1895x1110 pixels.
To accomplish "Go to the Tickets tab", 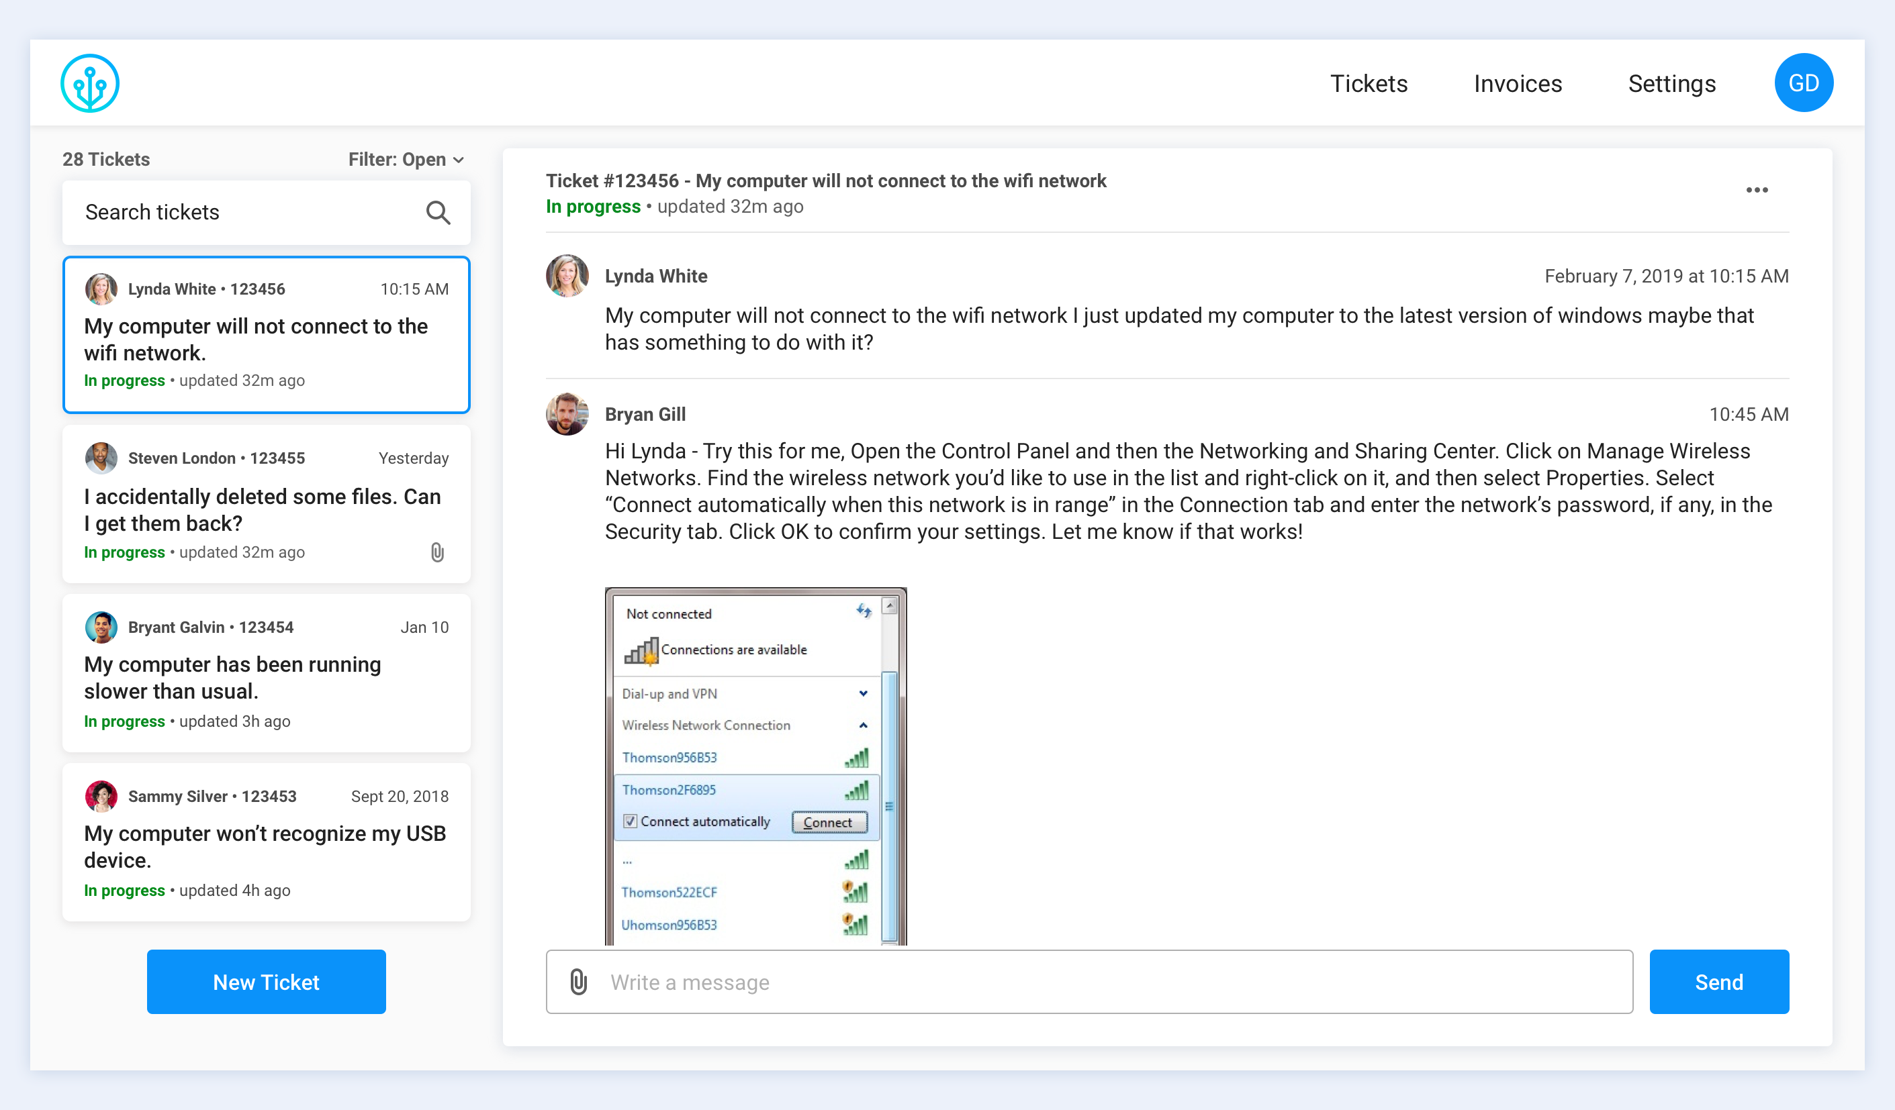I will coord(1369,83).
